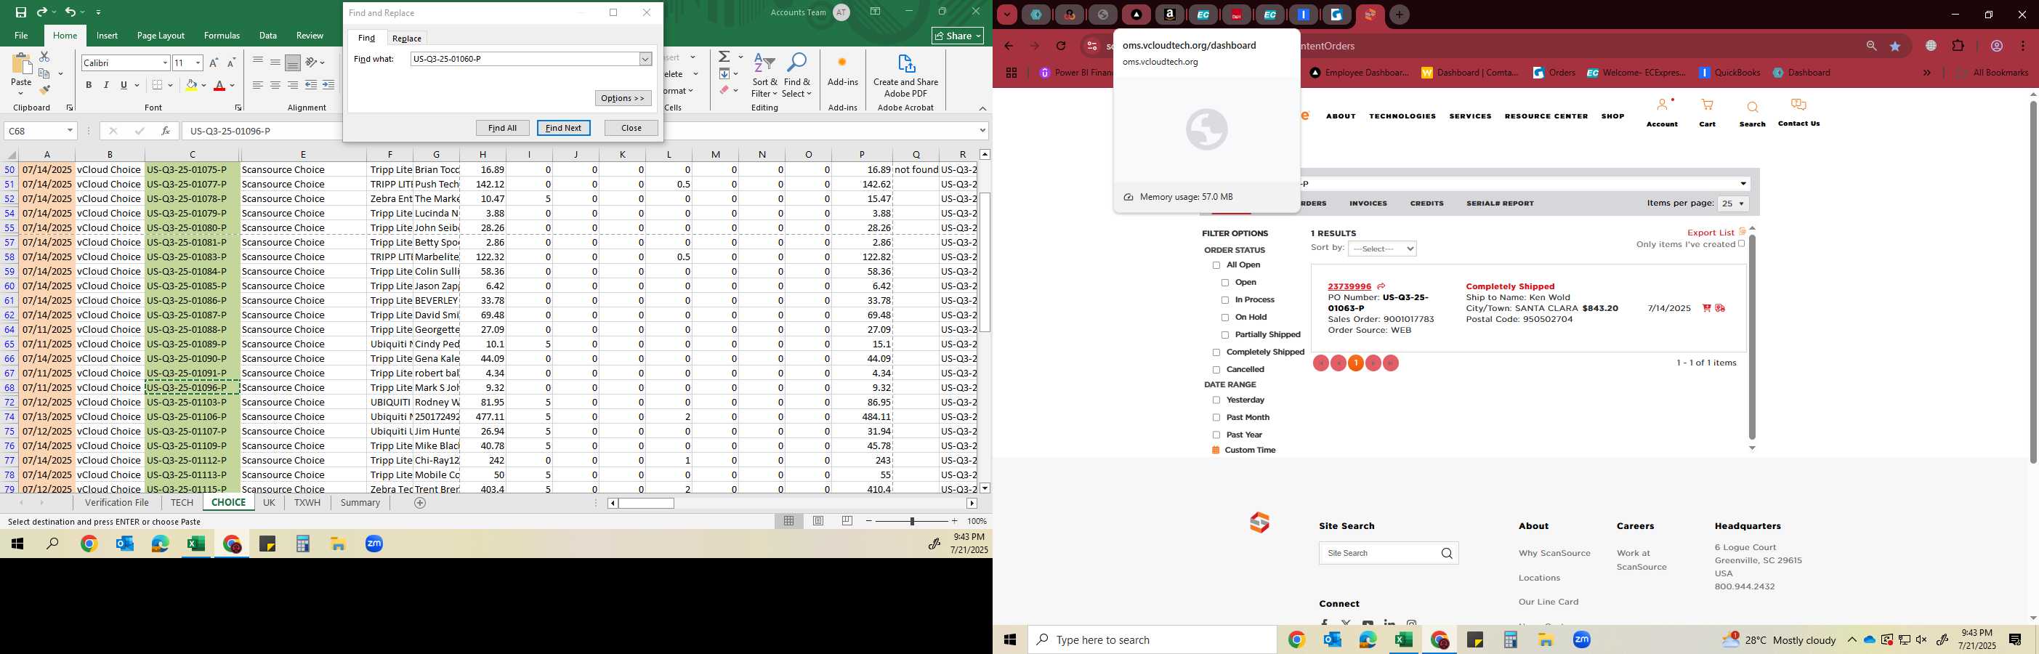2039x654 pixels.
Task: Open order link 23739996
Action: pos(1349,286)
